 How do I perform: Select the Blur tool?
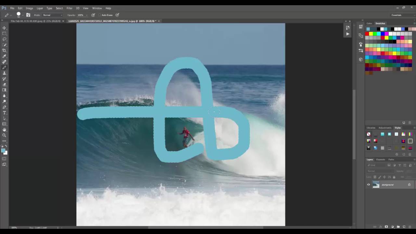[x=4, y=96]
